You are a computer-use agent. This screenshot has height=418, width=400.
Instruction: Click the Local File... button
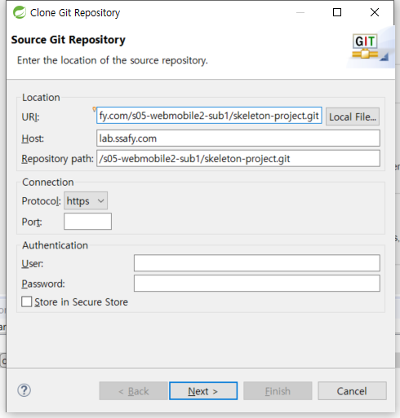[x=353, y=117]
